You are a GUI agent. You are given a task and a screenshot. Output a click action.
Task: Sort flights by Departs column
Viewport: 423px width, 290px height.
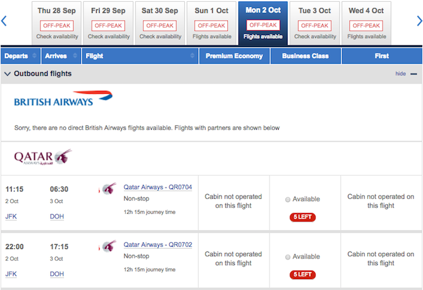(x=21, y=56)
